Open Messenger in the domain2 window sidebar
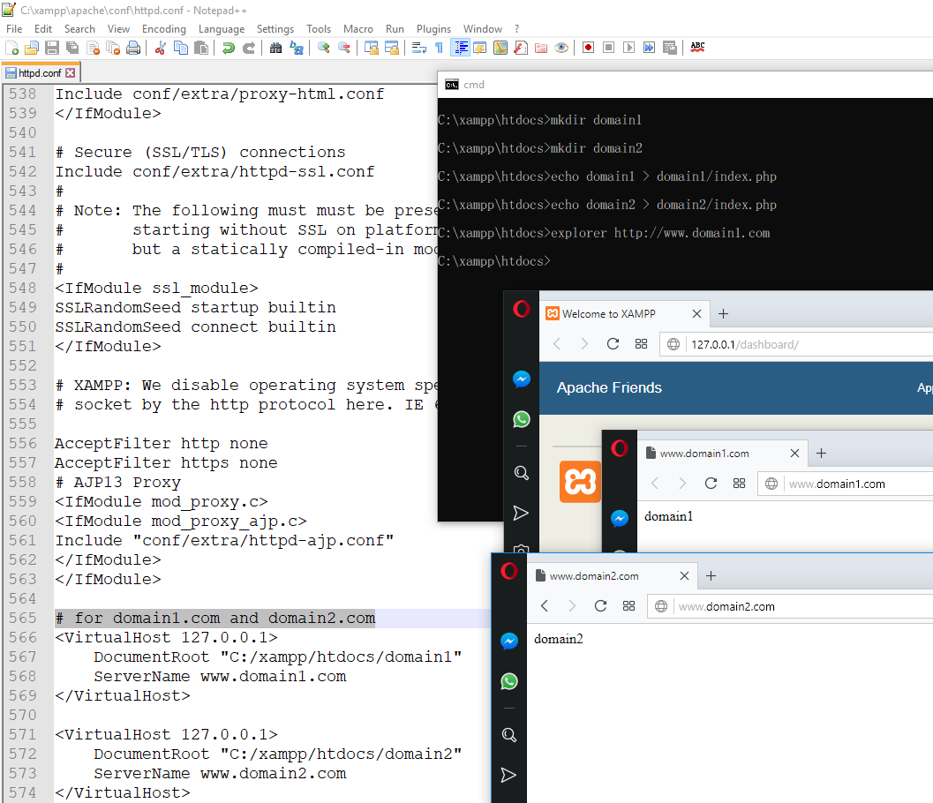 point(509,642)
